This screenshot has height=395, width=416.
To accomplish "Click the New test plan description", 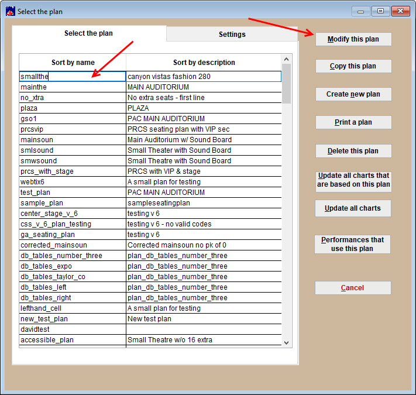I will pos(204,318).
